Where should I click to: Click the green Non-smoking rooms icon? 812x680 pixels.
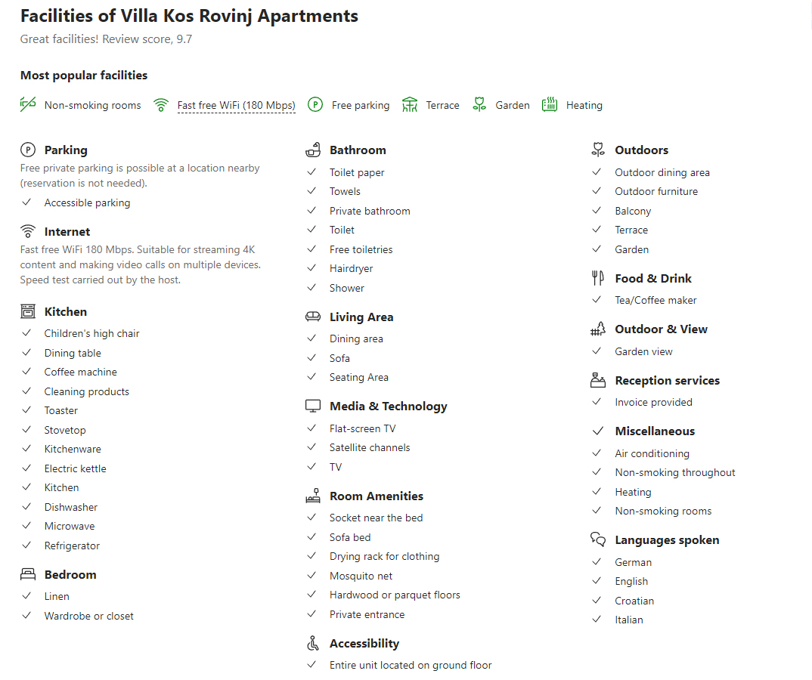28,104
